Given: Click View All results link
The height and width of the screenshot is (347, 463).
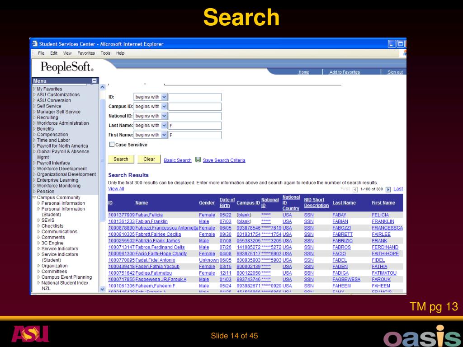Looking at the screenshot, I should tap(116, 189).
